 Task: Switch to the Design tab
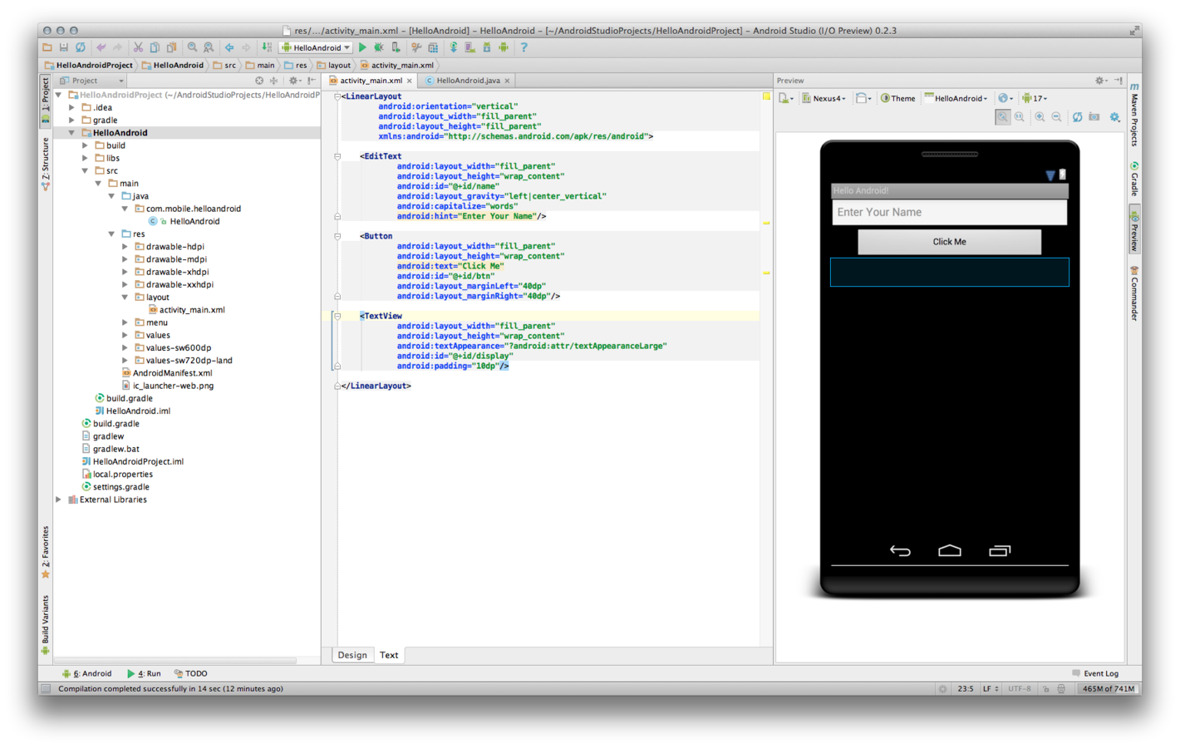[x=352, y=655]
